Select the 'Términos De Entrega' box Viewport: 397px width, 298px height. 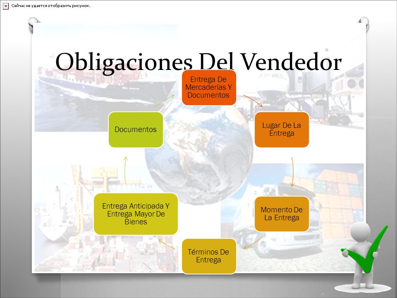click(209, 256)
